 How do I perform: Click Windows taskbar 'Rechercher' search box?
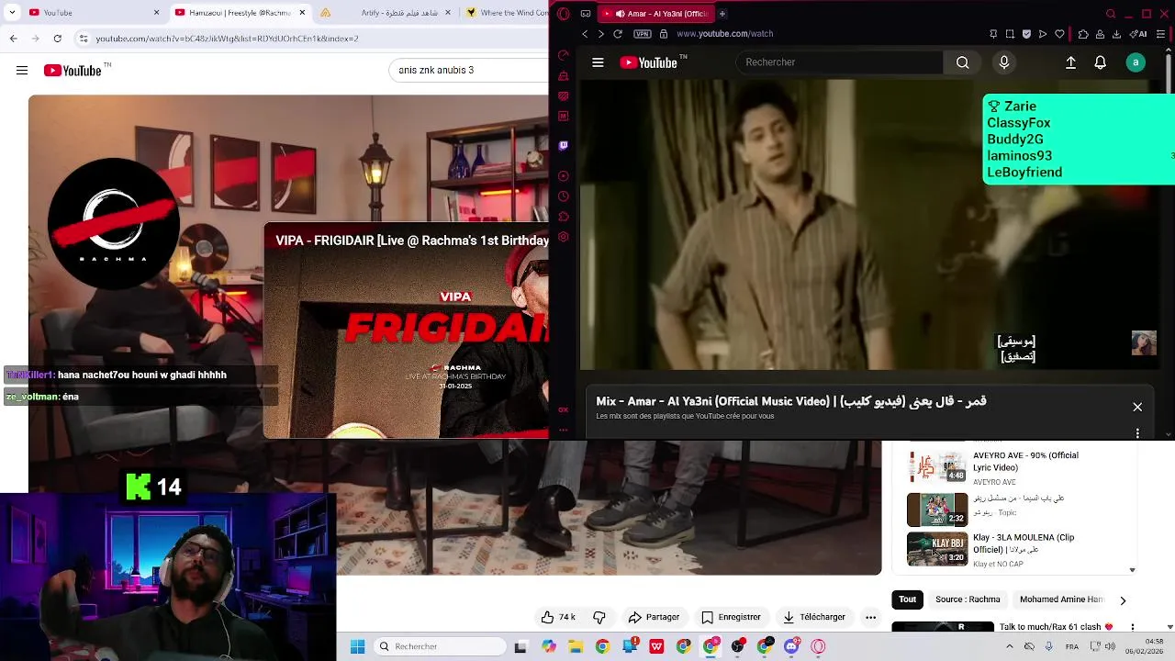[x=440, y=646]
